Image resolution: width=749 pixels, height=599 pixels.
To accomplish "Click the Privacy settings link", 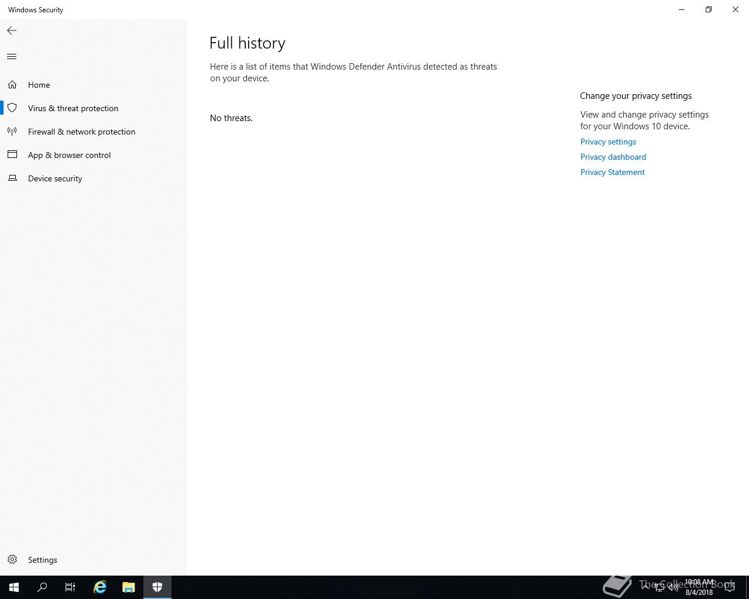I will [x=608, y=142].
